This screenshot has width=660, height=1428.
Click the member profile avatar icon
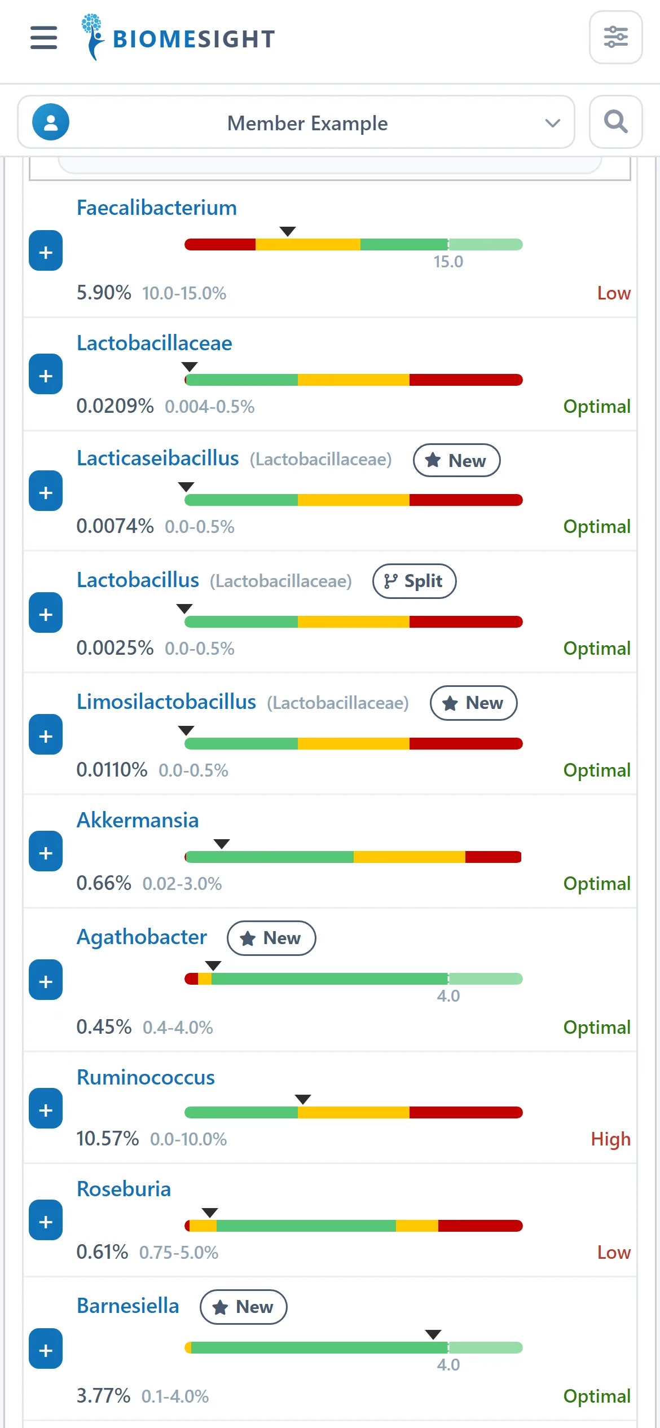(x=51, y=122)
